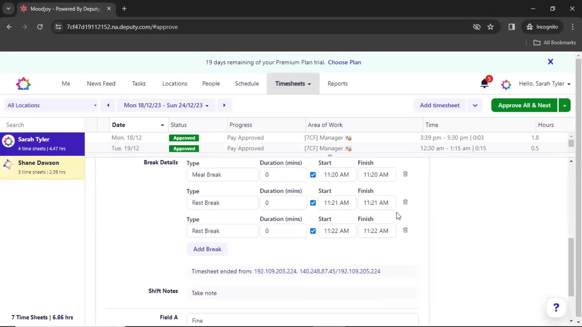
Task: Click the previous week navigation arrow
Action: (108, 105)
